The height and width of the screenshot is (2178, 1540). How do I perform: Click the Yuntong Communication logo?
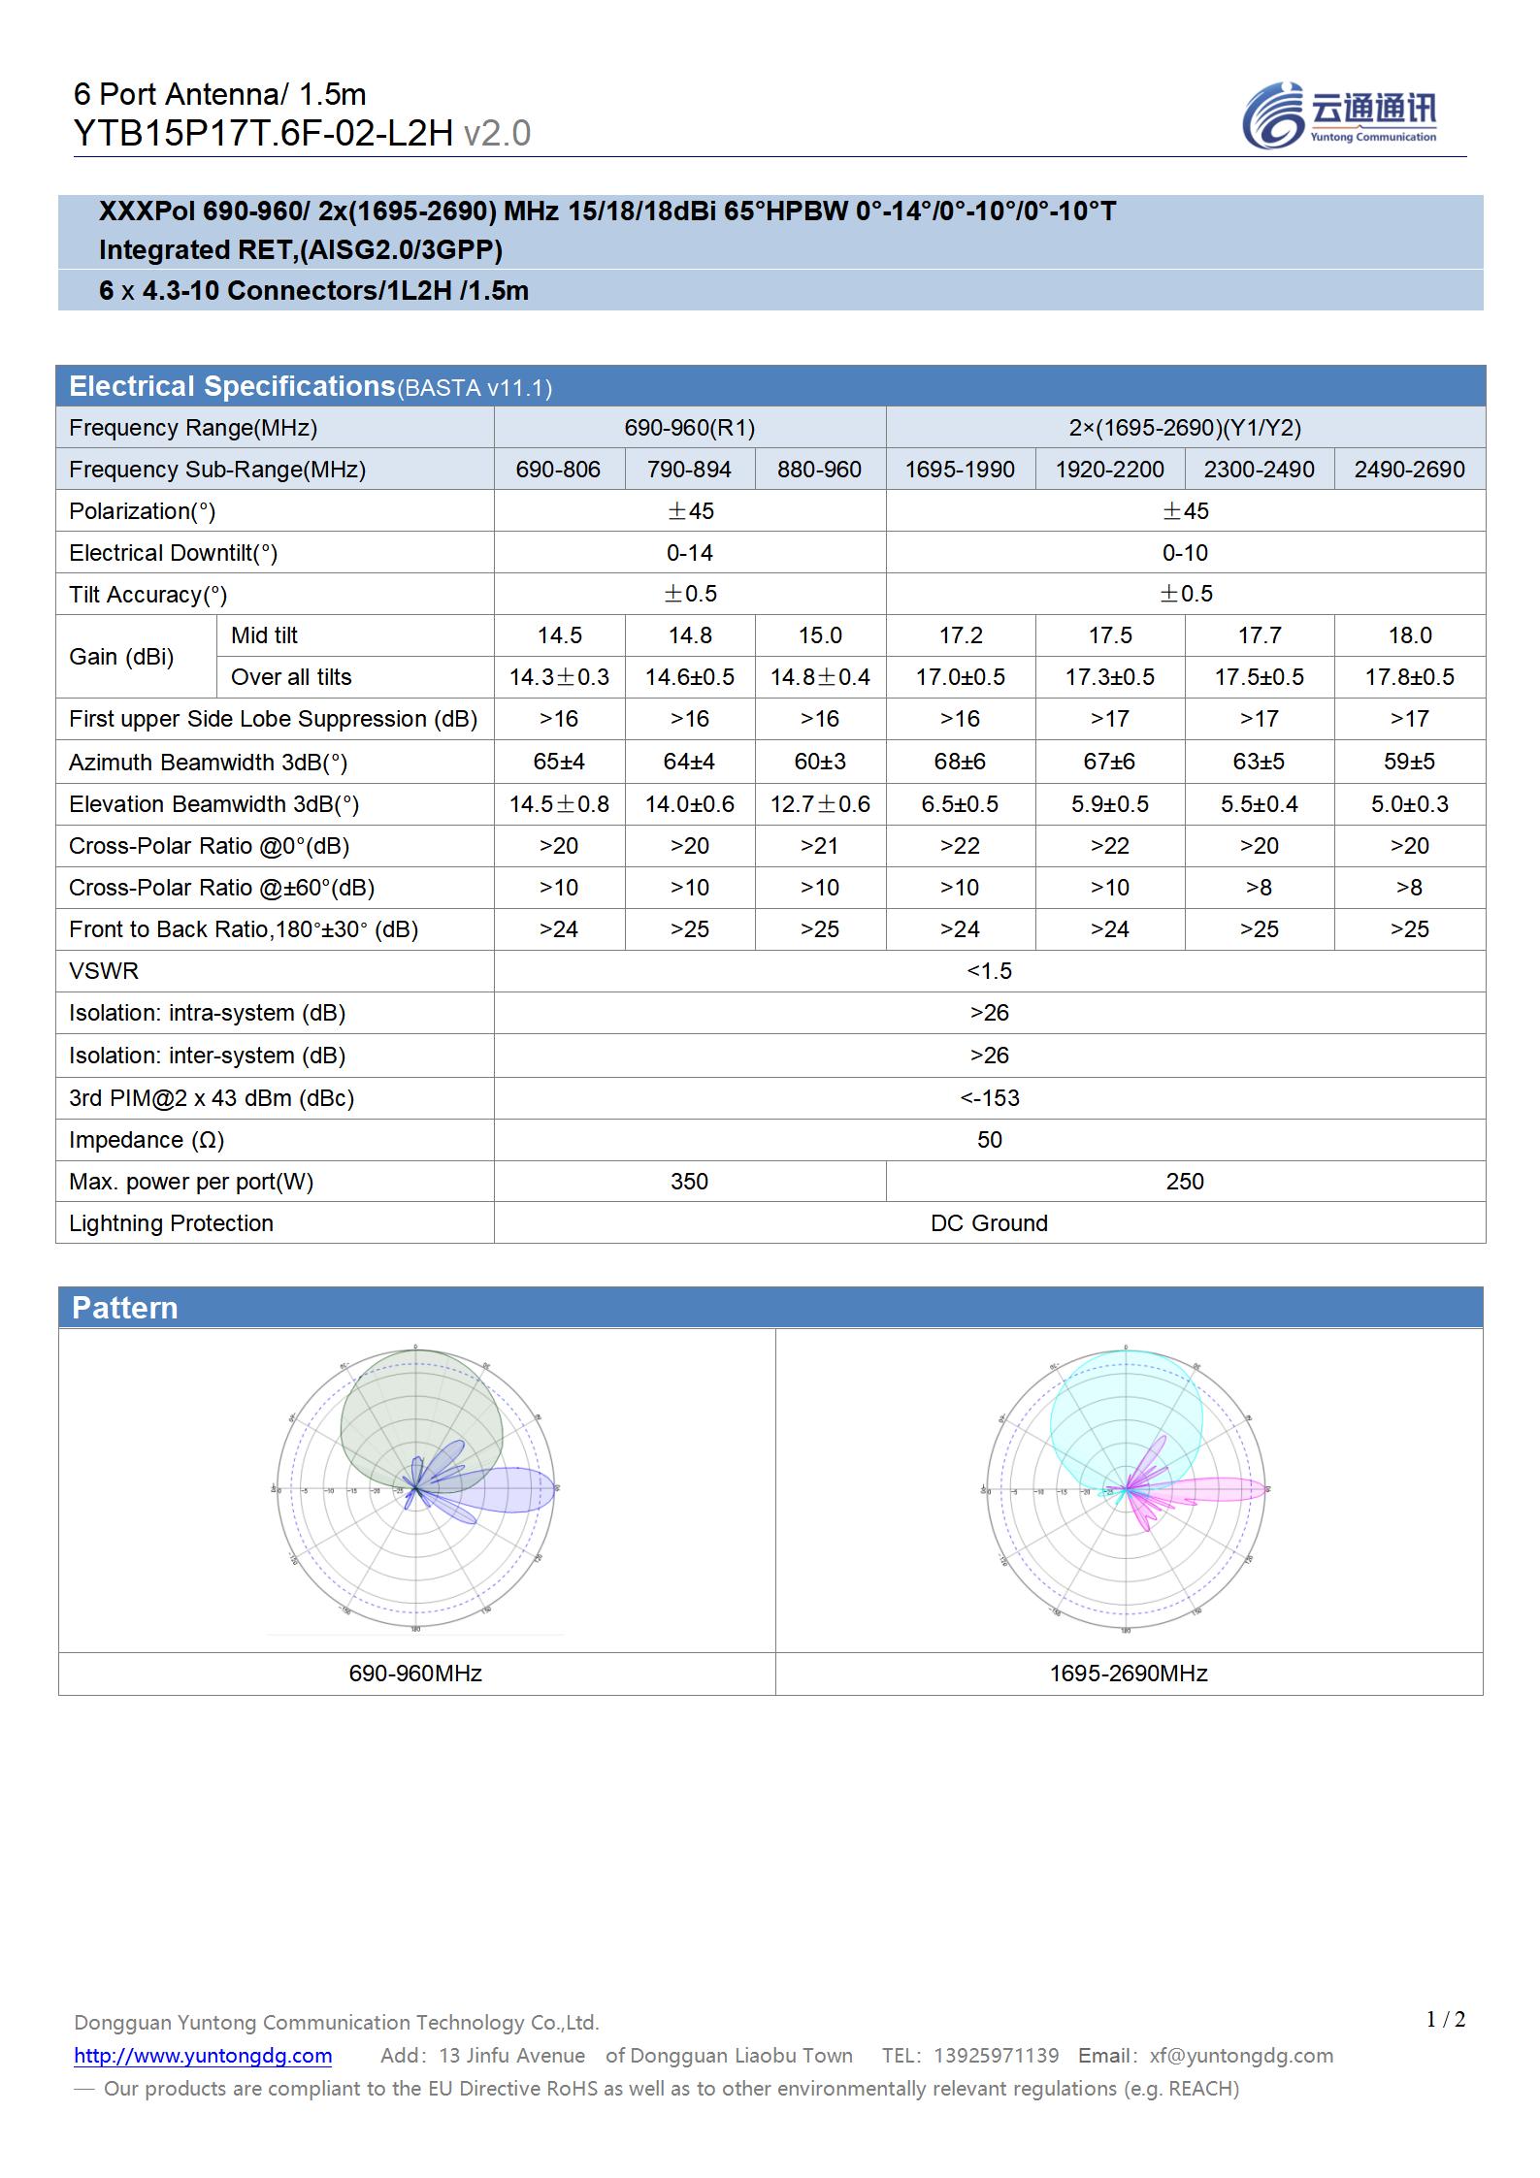[1339, 115]
